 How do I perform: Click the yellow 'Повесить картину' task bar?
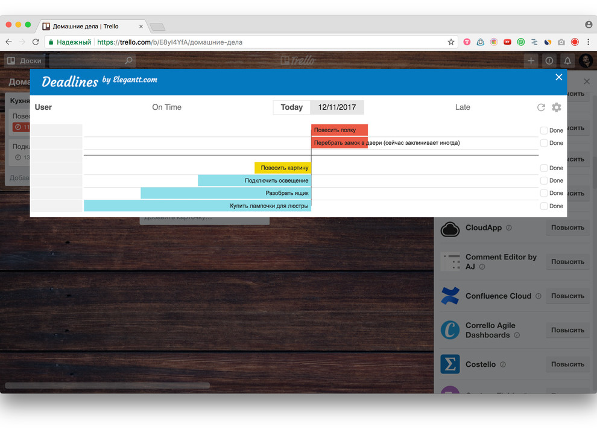283,168
